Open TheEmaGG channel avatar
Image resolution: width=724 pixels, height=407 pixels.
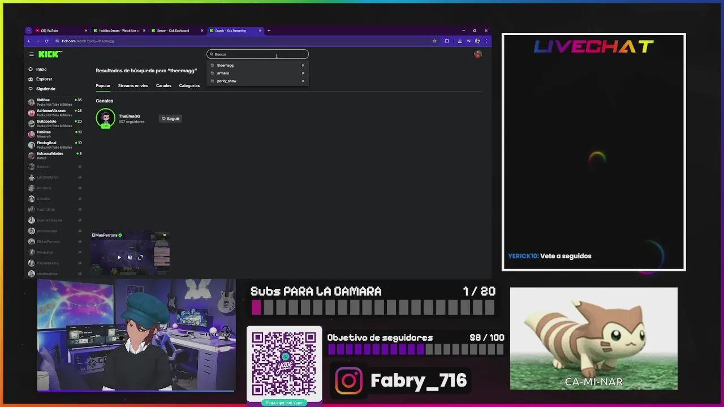click(x=105, y=118)
